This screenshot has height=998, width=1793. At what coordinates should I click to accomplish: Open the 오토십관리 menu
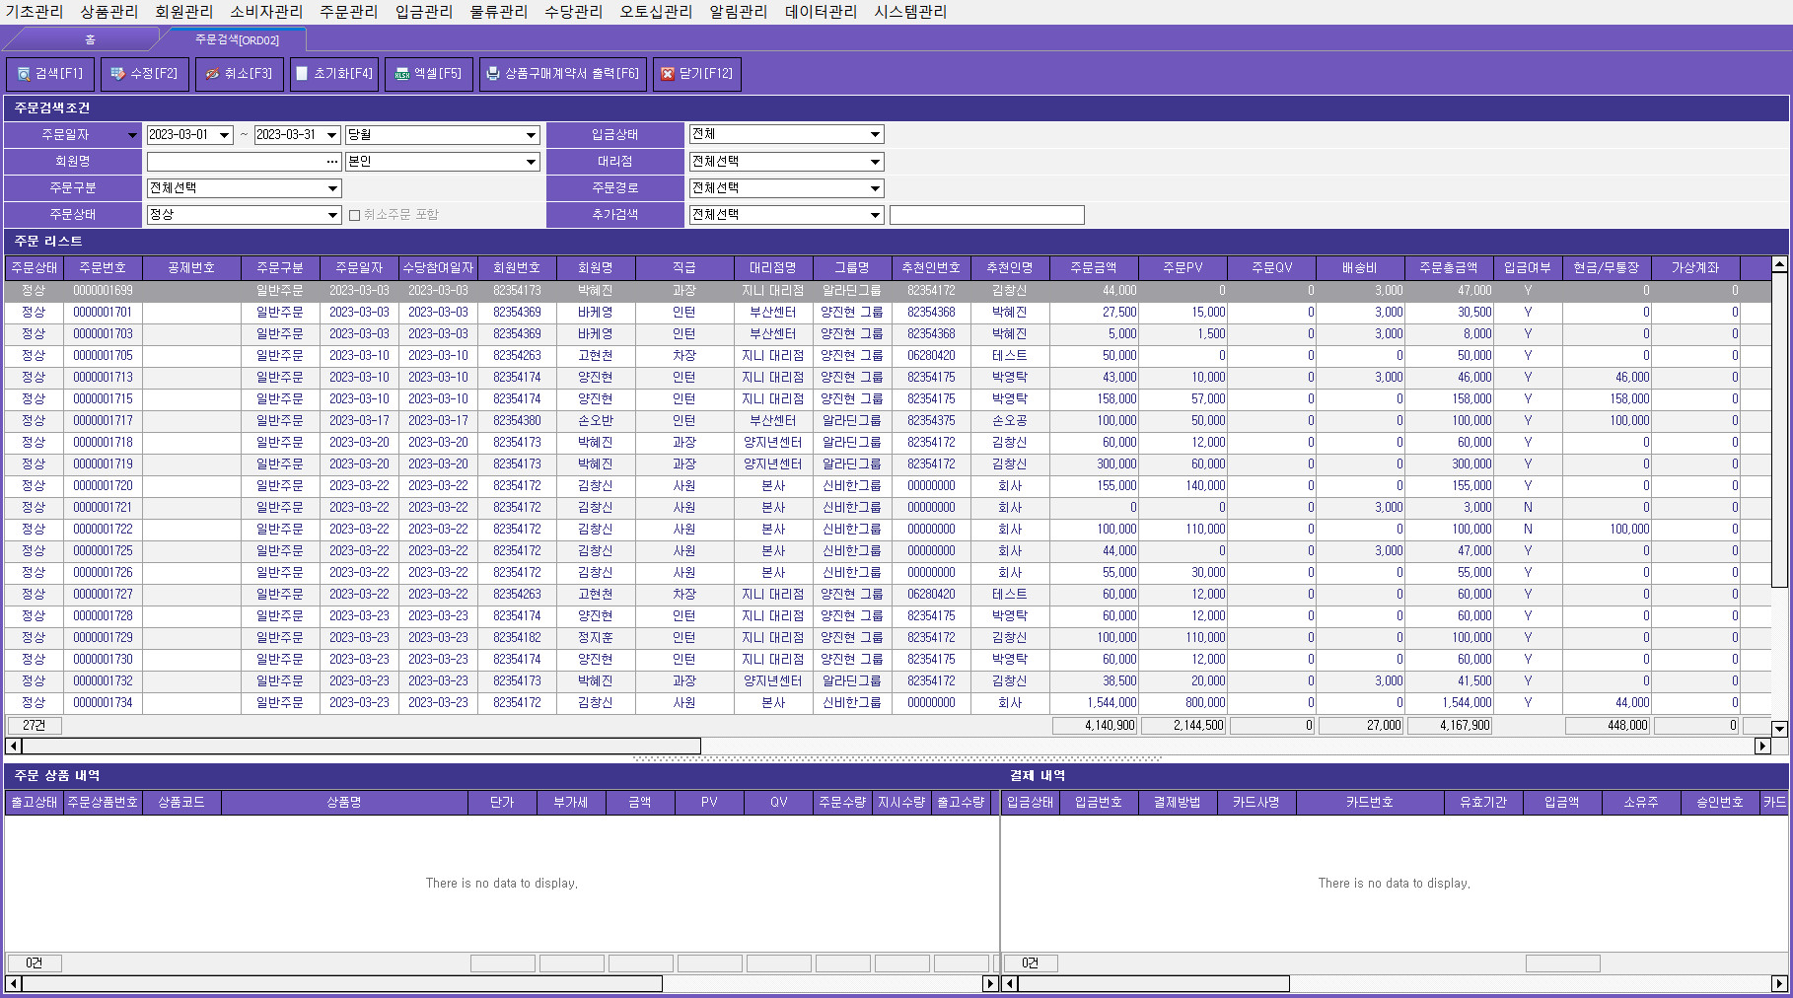(656, 12)
